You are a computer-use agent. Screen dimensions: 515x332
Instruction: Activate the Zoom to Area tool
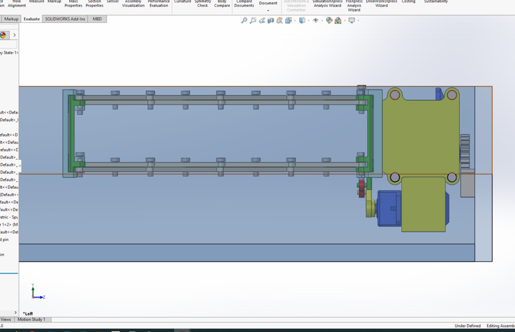click(253, 20)
